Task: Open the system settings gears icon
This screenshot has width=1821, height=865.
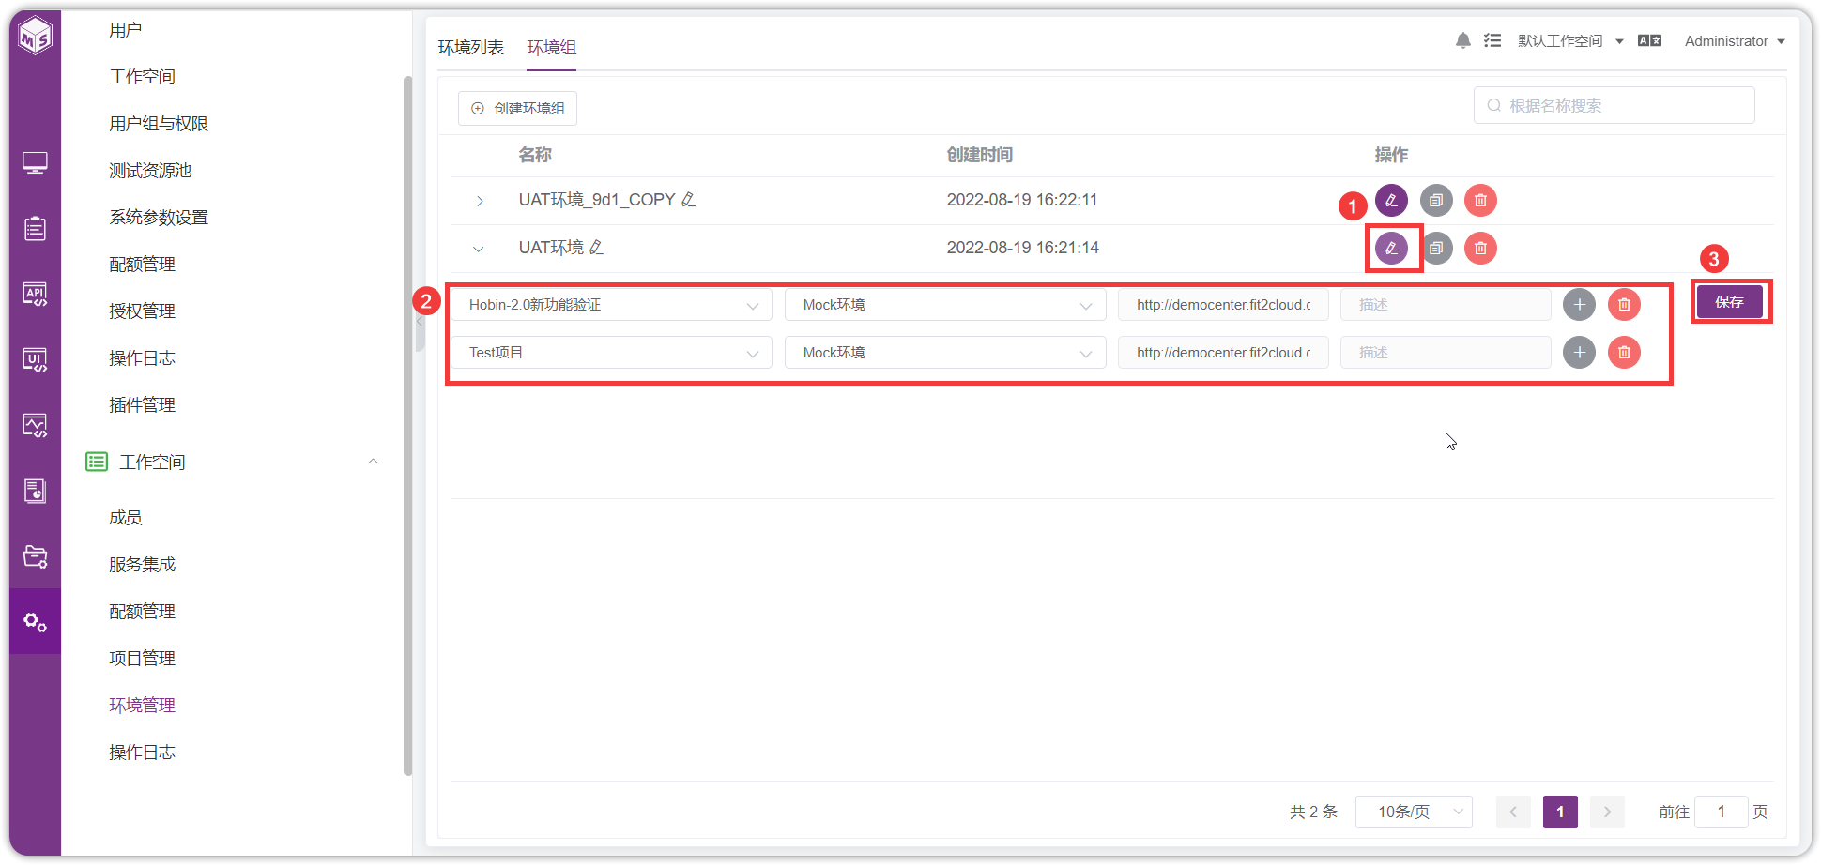Action: 36,621
